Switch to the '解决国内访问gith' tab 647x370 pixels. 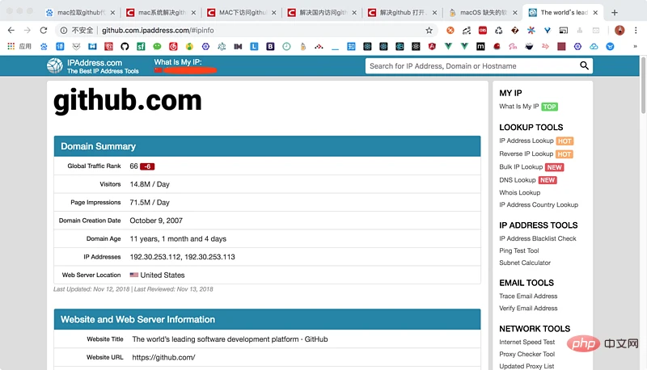coord(323,12)
